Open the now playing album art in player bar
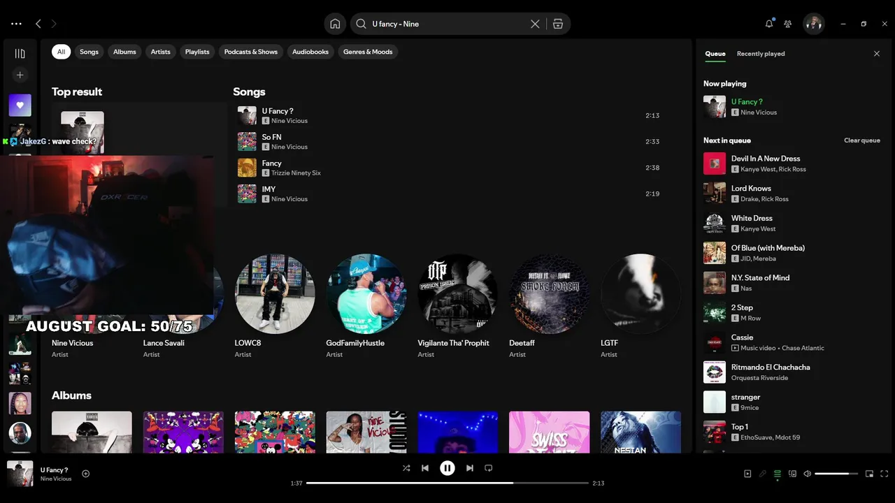Viewport: 895px width, 503px height. point(20,474)
